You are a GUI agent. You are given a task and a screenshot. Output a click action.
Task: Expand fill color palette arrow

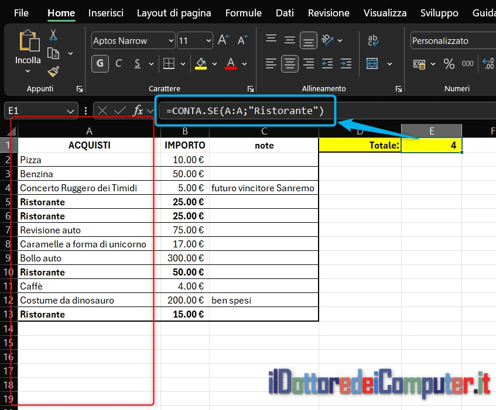[214, 64]
